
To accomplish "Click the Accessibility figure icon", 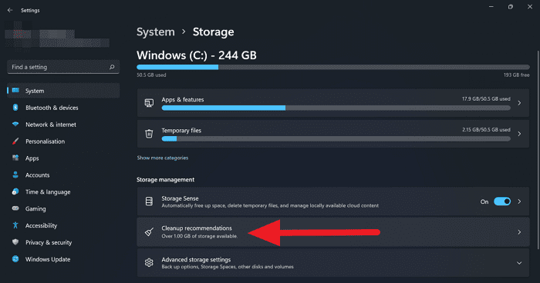I will point(15,225).
